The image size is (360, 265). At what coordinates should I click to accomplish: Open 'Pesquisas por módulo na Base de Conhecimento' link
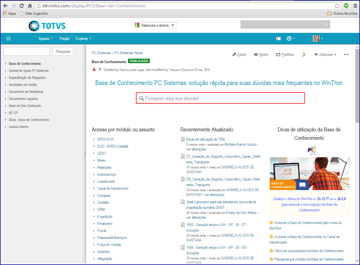[309, 259]
